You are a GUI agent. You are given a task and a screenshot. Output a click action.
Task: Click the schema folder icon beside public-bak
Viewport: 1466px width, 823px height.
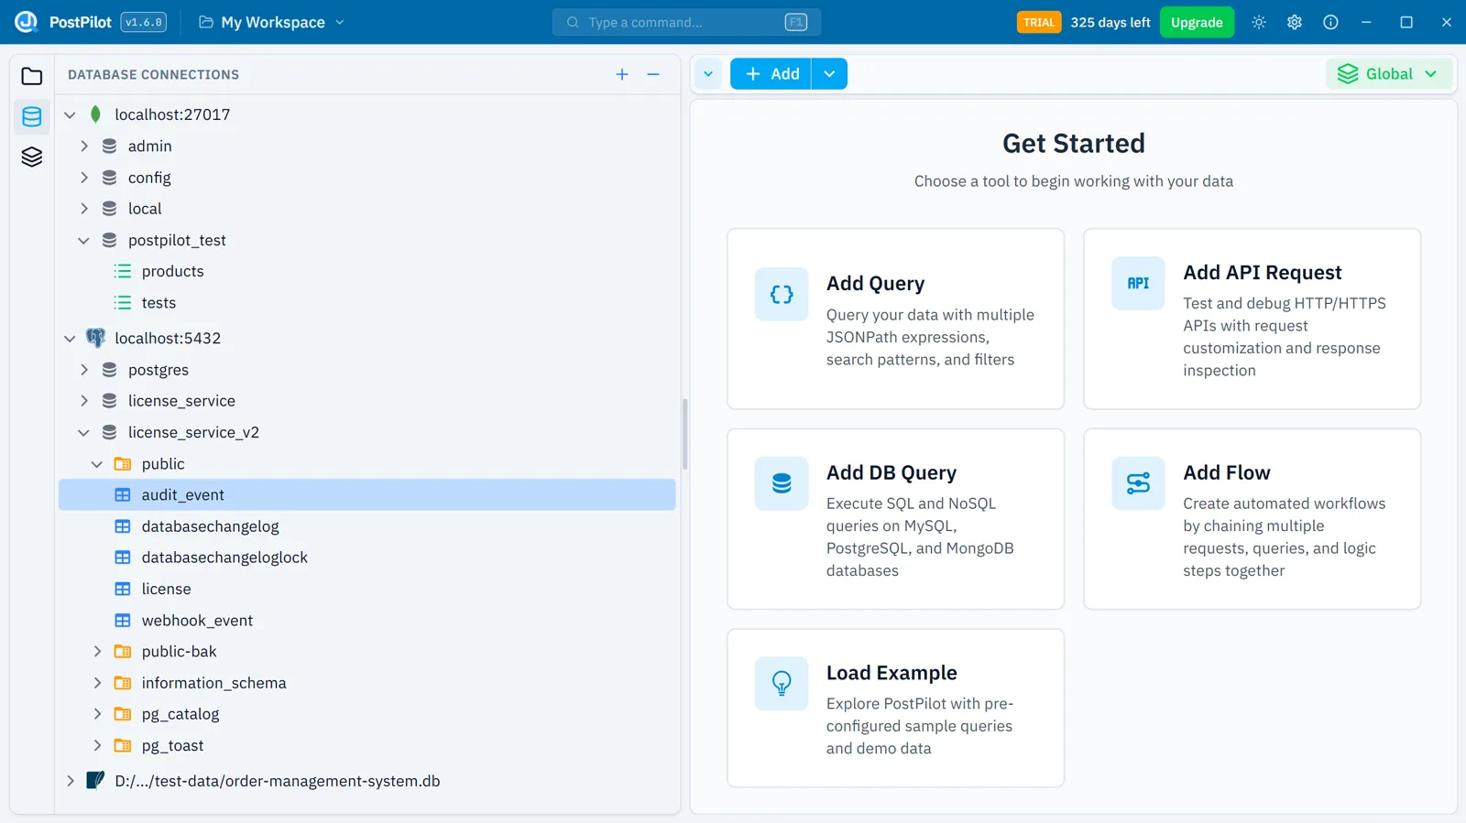(x=123, y=652)
